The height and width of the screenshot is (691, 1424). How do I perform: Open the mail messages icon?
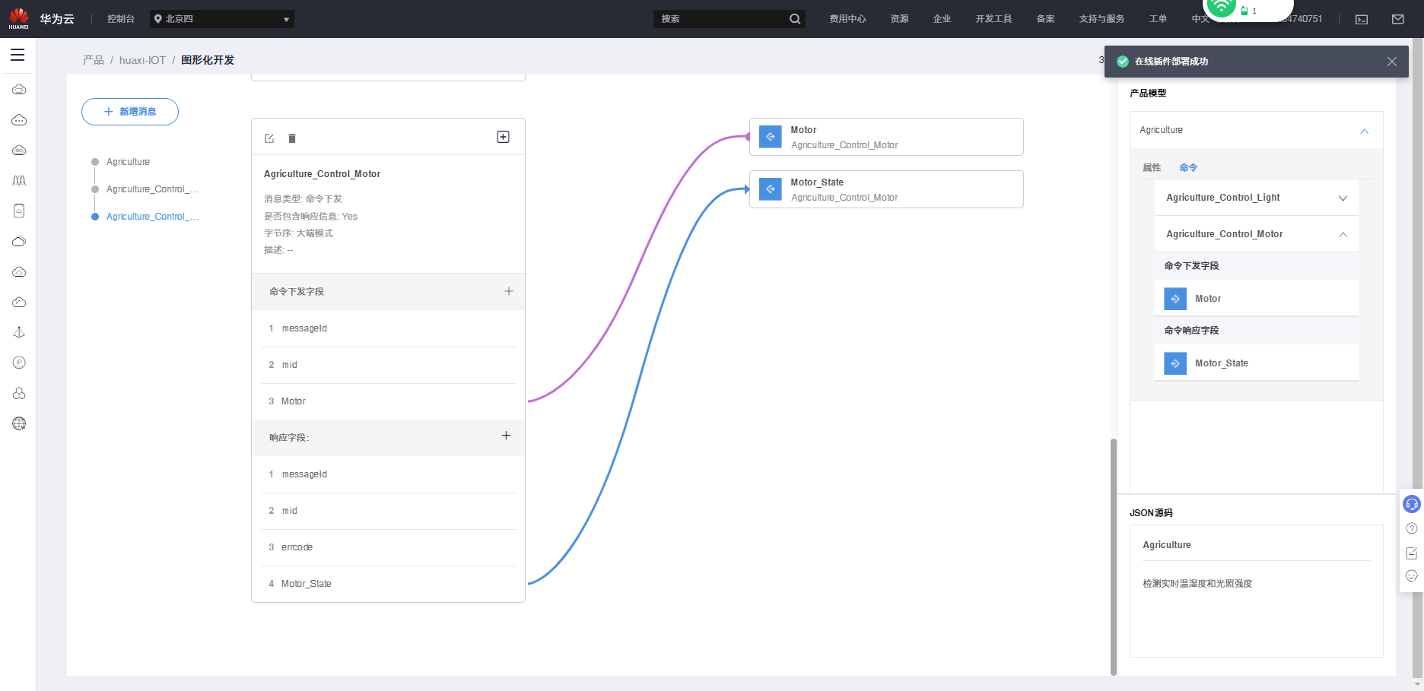point(1398,19)
